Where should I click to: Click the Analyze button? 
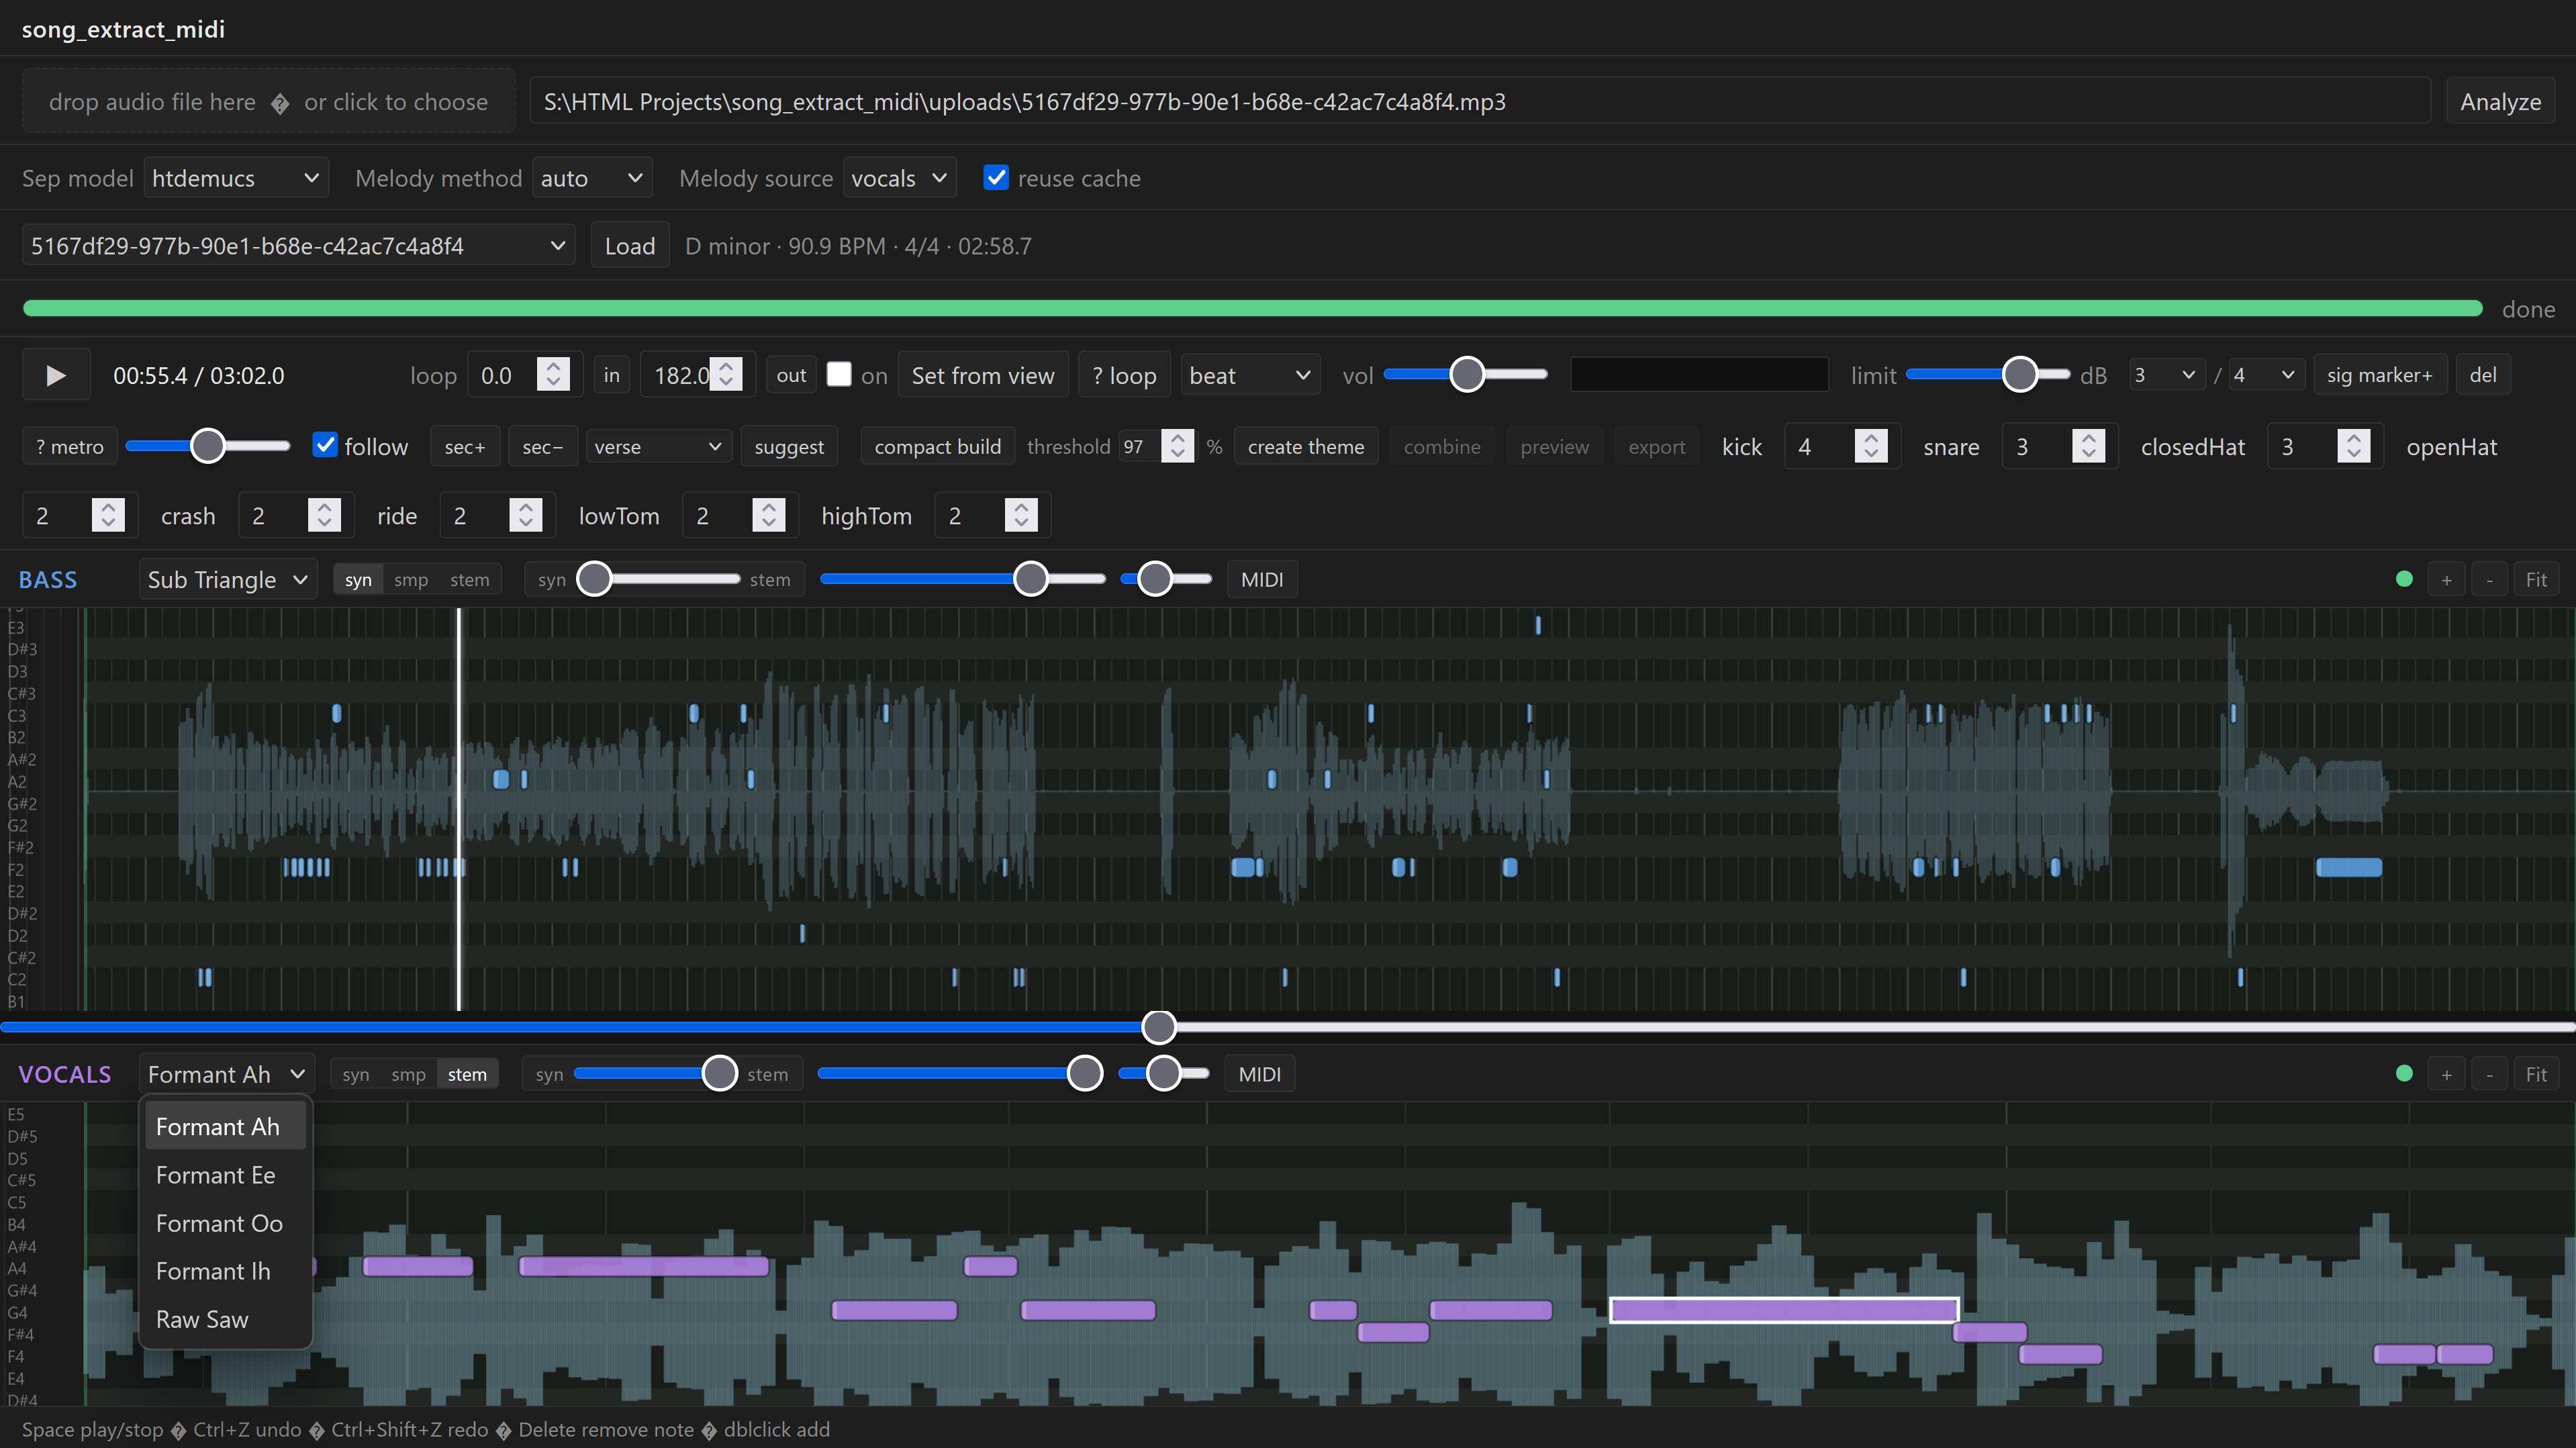click(2500, 102)
